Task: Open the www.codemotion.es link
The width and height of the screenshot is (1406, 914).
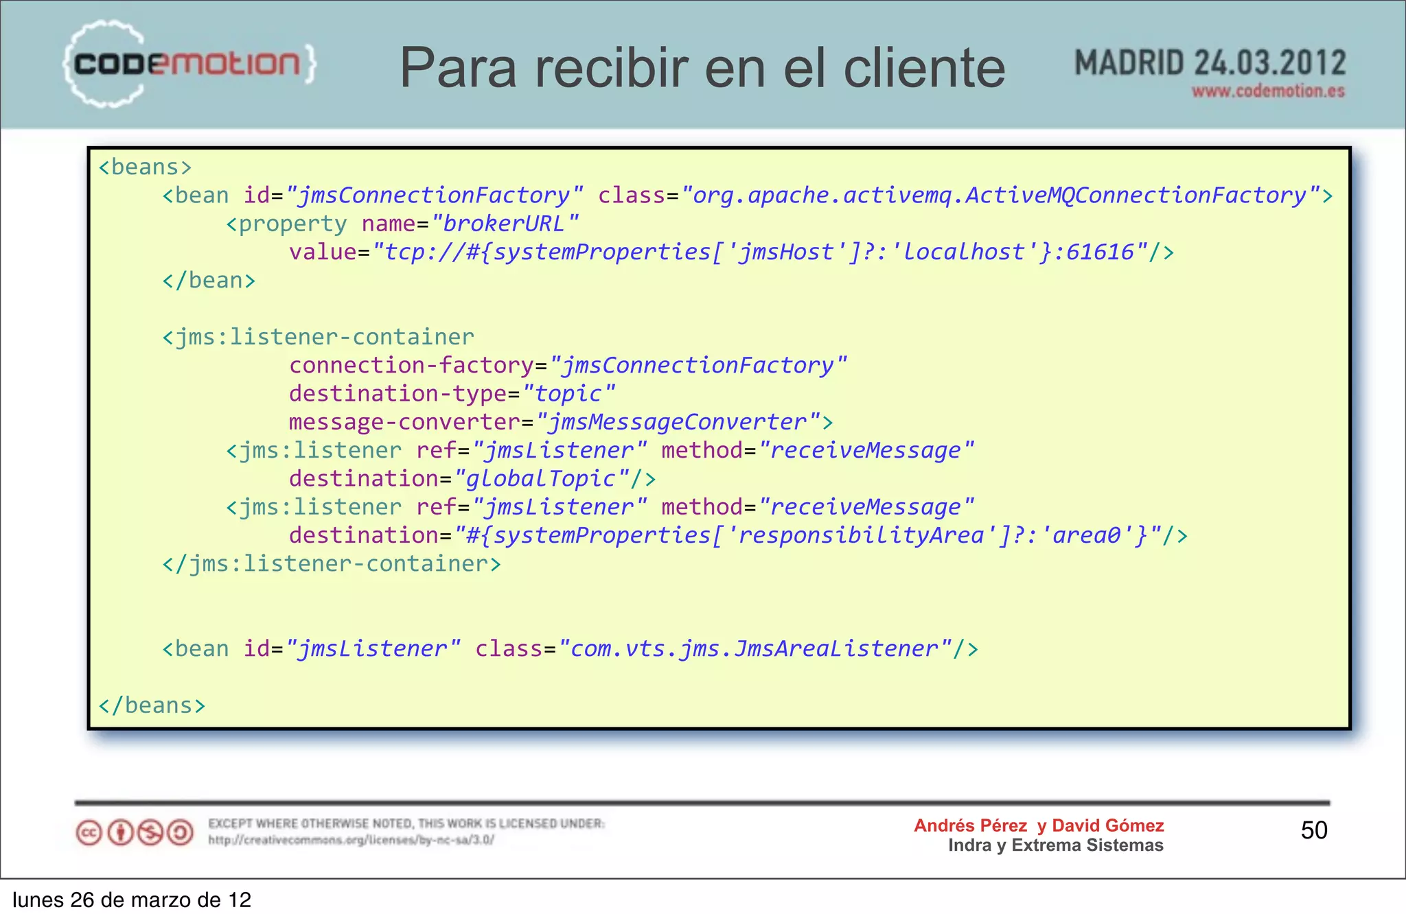Action: (1268, 91)
